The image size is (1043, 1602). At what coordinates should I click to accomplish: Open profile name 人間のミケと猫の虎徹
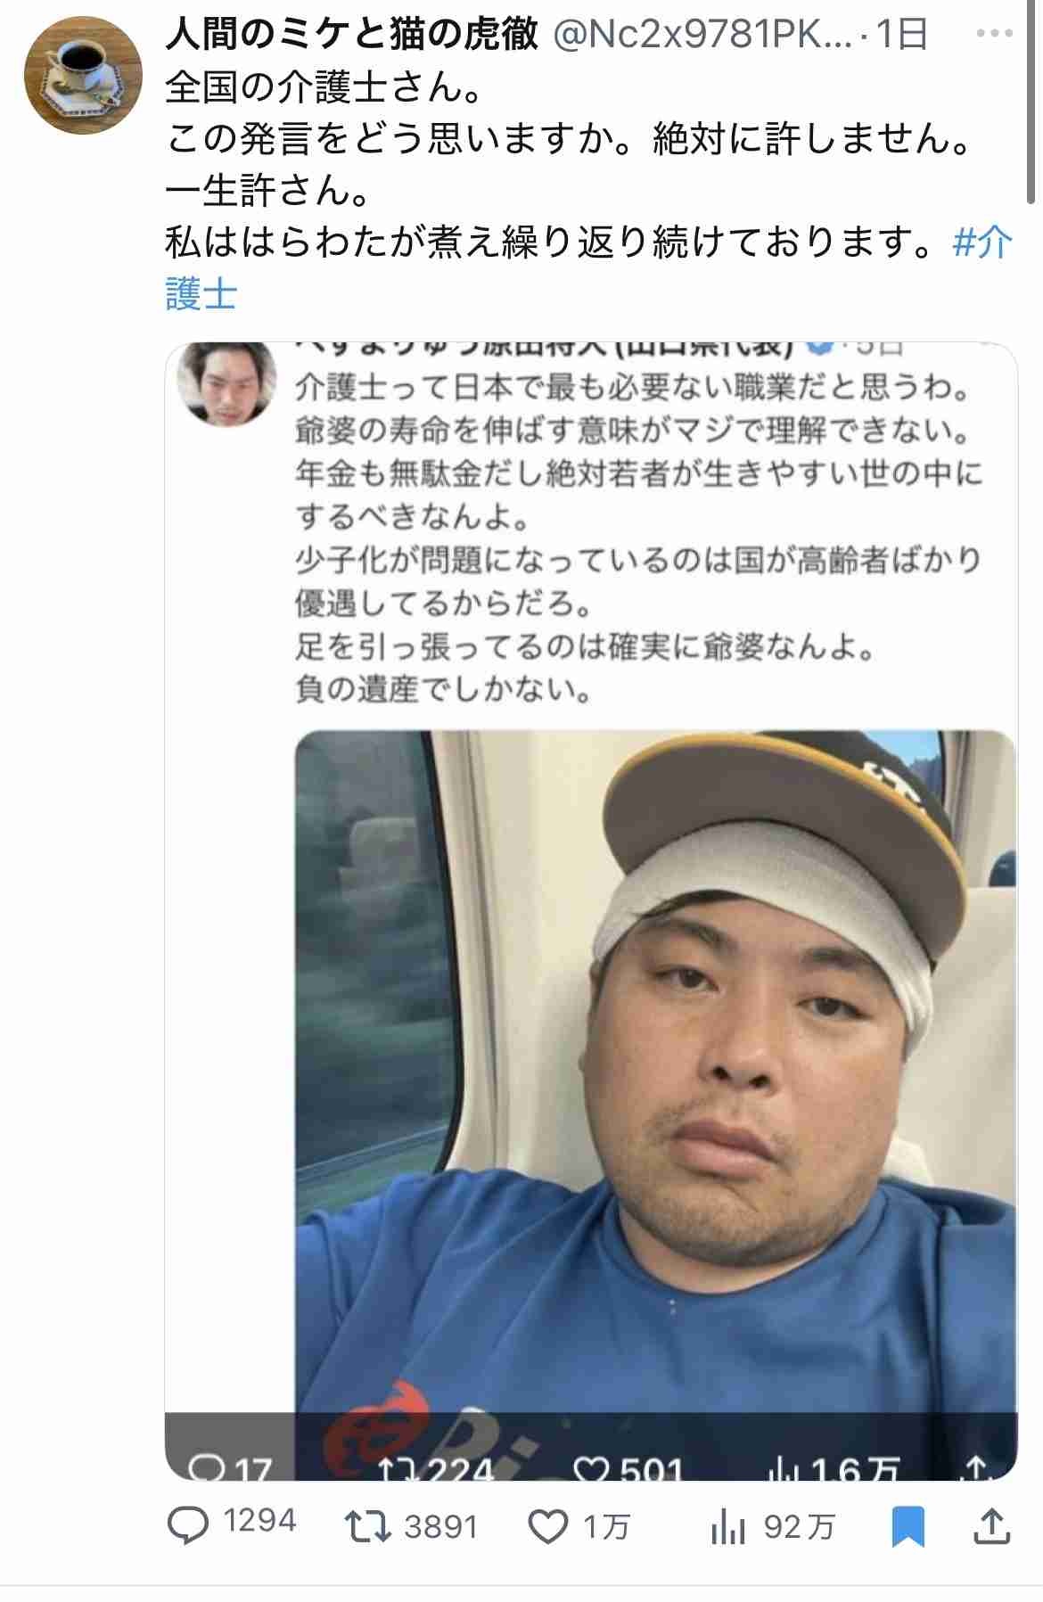(x=353, y=35)
